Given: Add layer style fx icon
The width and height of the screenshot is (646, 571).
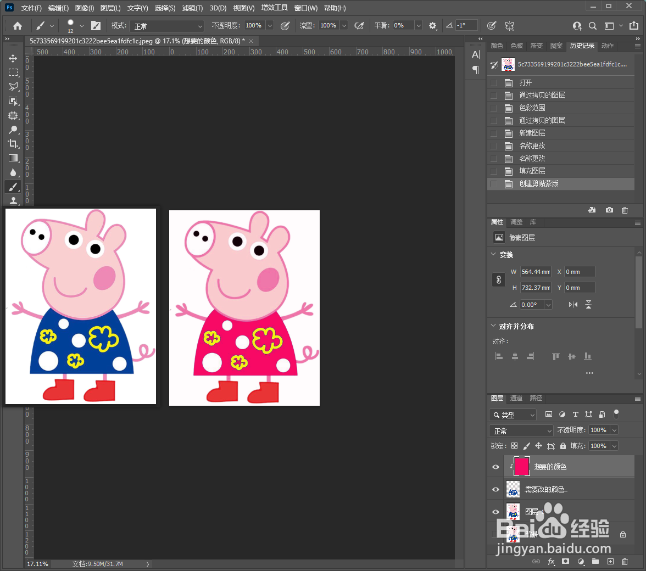Looking at the screenshot, I should [552, 562].
